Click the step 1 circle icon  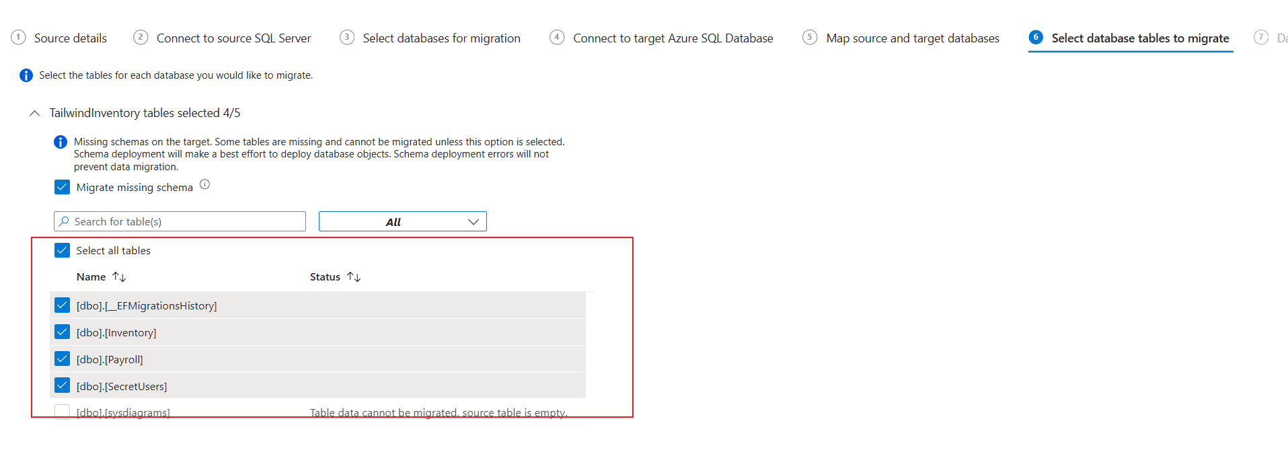tap(19, 38)
